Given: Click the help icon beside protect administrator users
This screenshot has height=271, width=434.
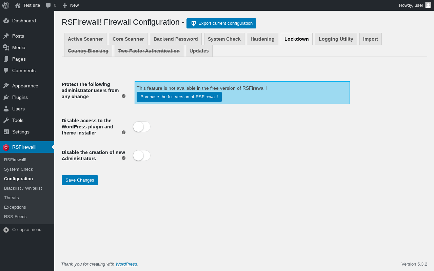Looking at the screenshot, I should (x=124, y=96).
